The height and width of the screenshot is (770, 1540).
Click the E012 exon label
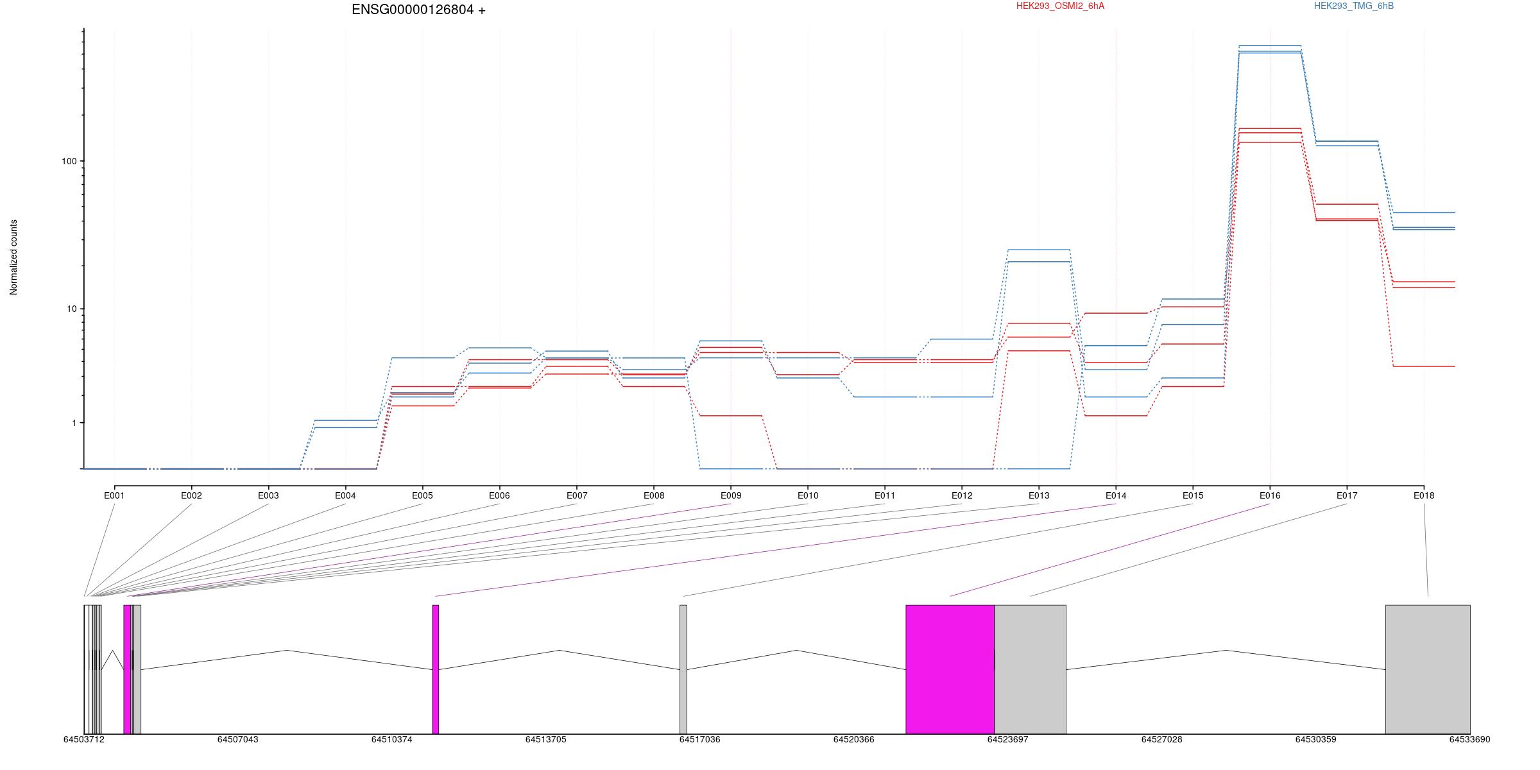pos(962,495)
